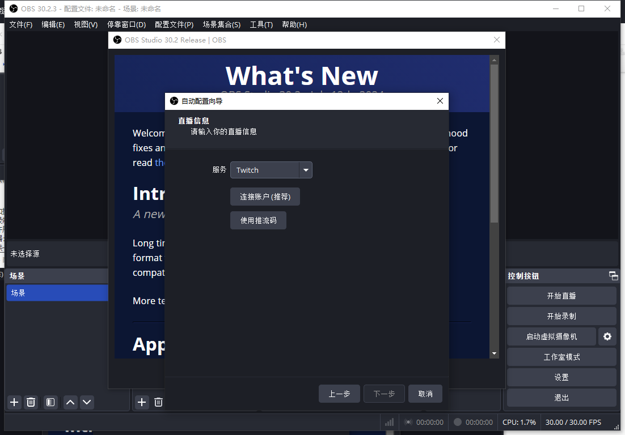Click scroll-up arrow in What's New window
This screenshot has height=435, width=625.
pos(494,60)
